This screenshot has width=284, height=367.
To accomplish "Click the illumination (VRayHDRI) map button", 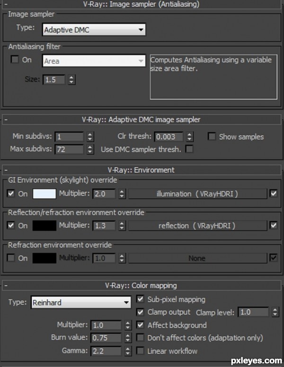I will coord(197,194).
